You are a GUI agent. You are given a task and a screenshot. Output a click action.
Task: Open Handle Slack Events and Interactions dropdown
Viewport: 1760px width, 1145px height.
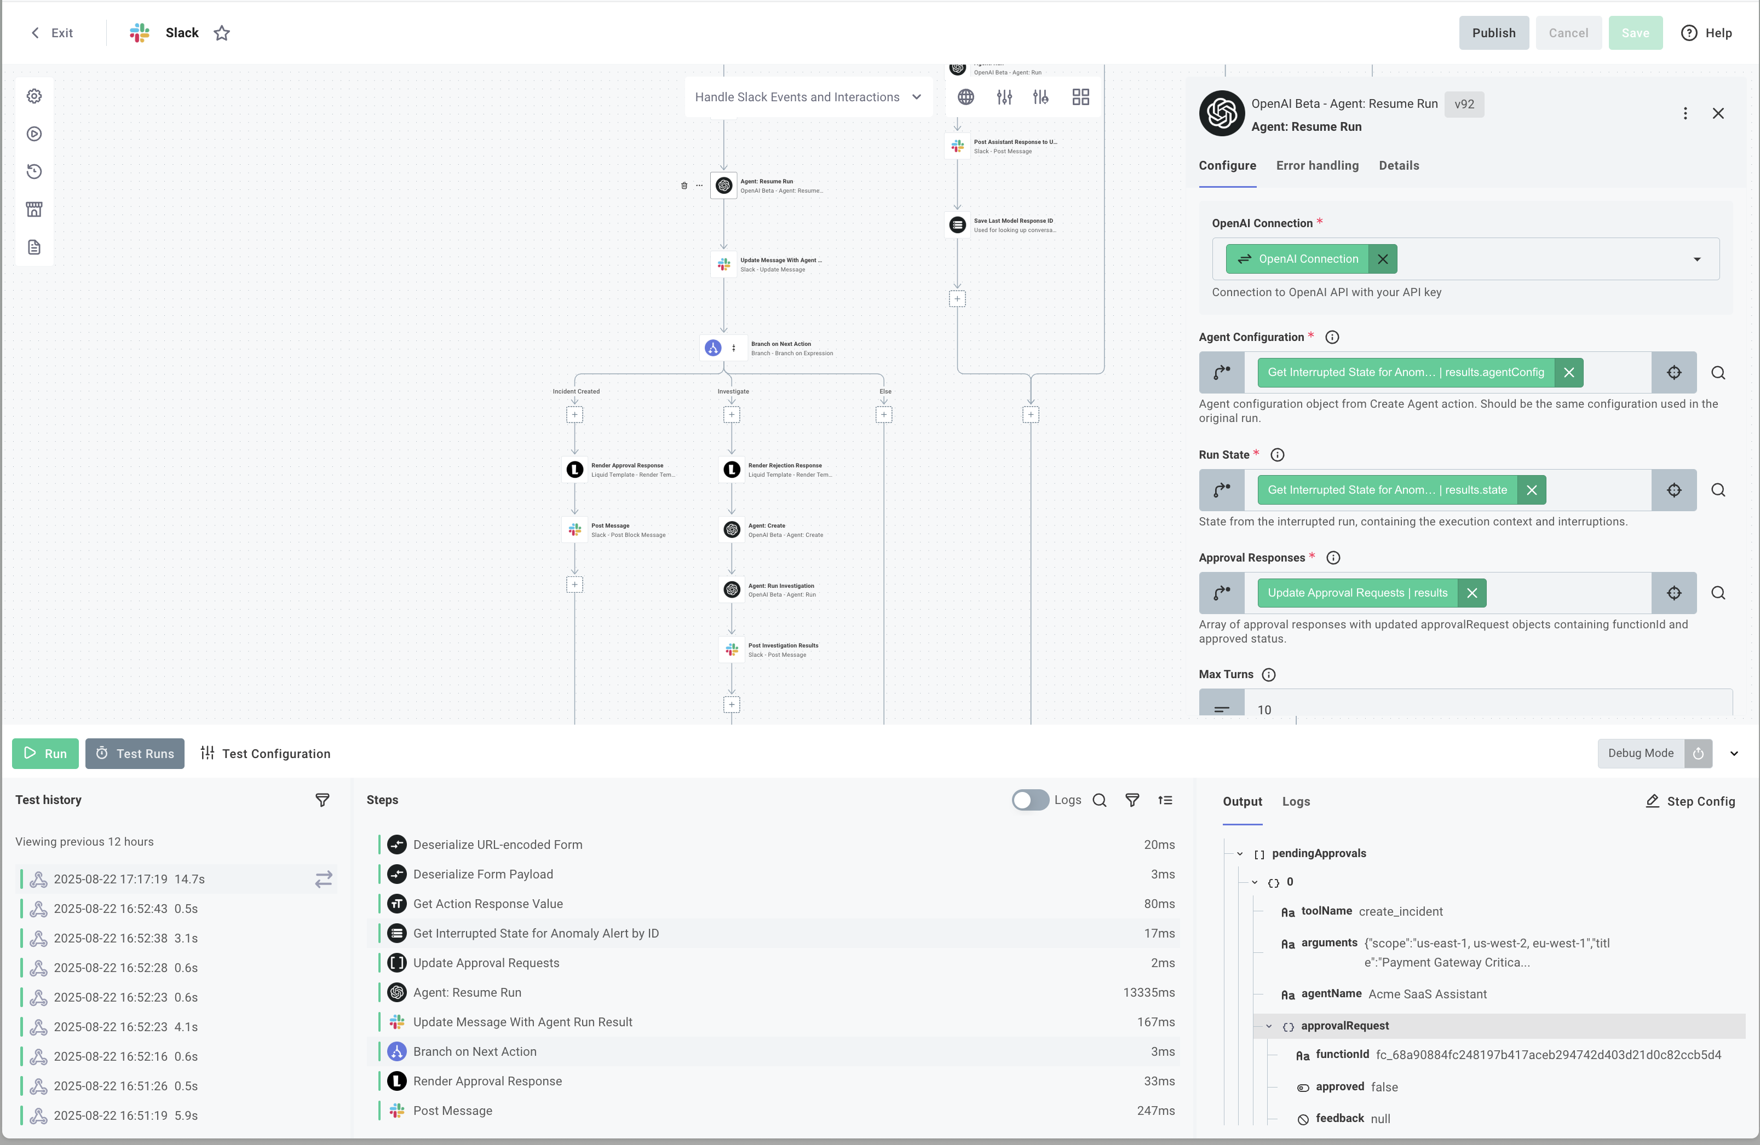(x=917, y=97)
